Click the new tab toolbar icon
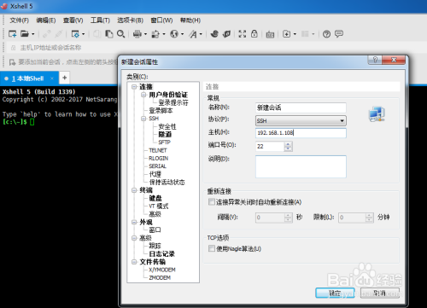Image resolution: width=427 pixels, height=308 pixels. coord(286,34)
